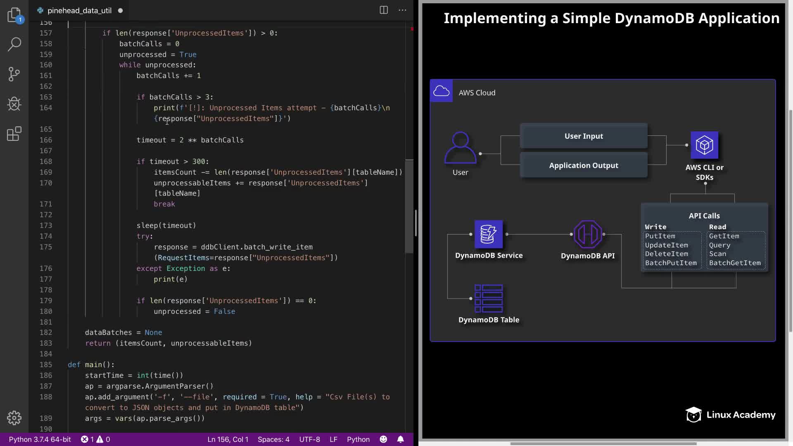Viewport: 793px width, 446px height.
Task: Click the editor vertical scrollbar thumb
Action: [409, 206]
